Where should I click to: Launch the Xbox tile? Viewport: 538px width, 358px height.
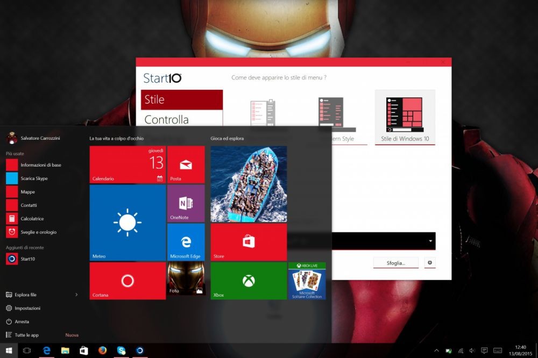click(248, 280)
